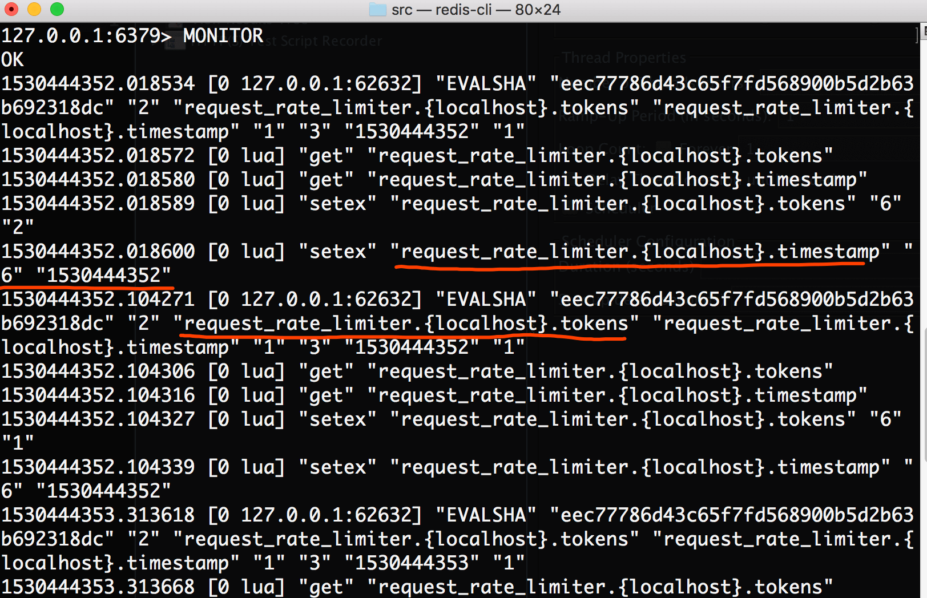
Task: Click timestamp 1530444353.313668
Action: coord(98,587)
